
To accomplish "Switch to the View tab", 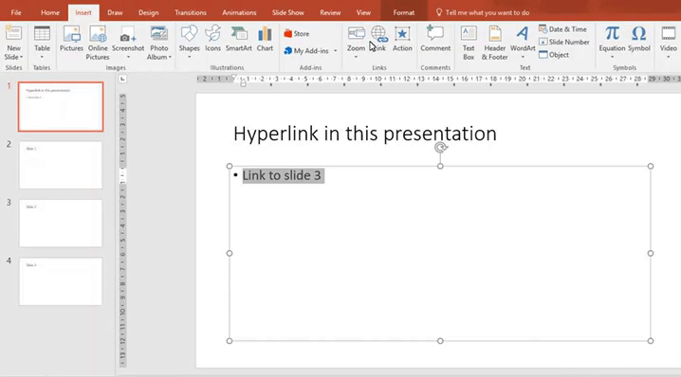I will pyautogui.click(x=363, y=12).
